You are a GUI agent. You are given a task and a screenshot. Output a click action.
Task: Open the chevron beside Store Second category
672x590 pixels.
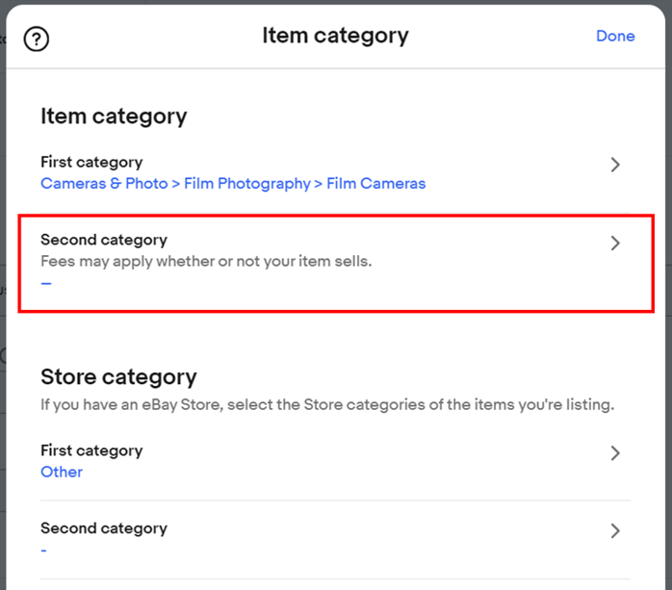pyautogui.click(x=615, y=531)
